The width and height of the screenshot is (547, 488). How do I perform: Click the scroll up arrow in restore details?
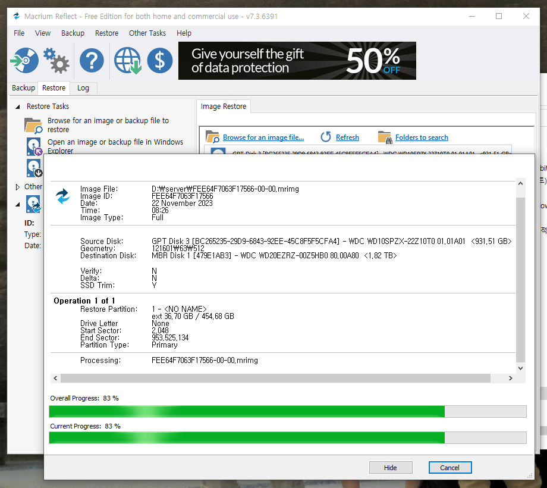coord(520,183)
